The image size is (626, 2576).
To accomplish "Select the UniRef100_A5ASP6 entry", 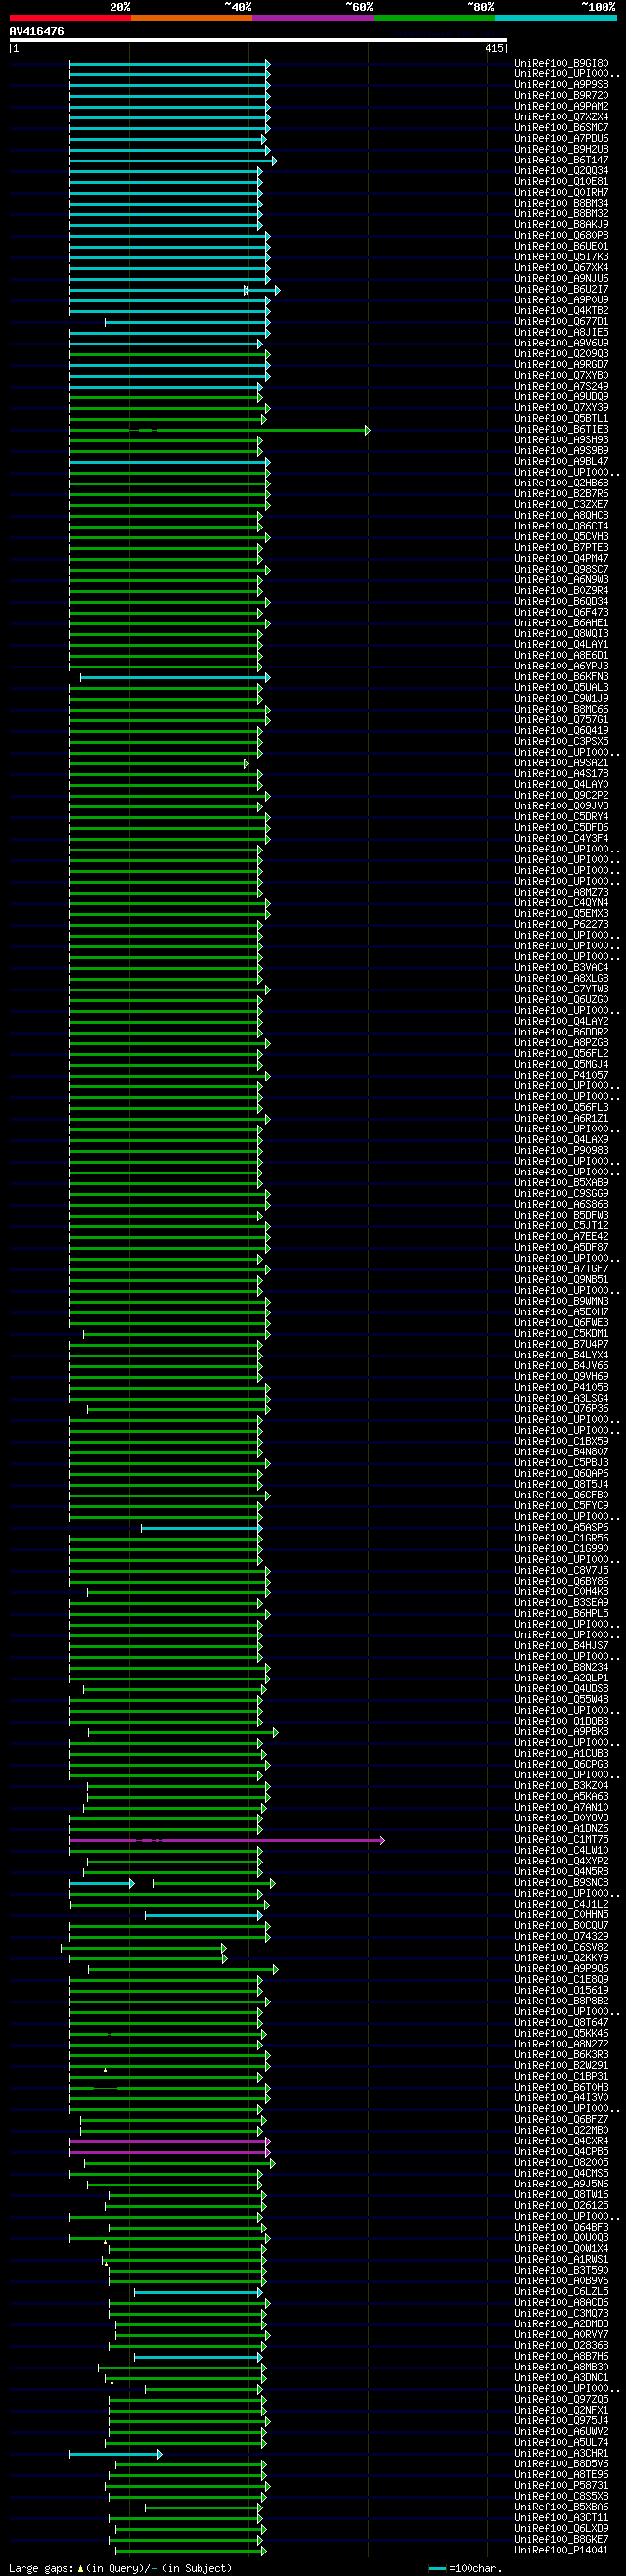I will click(561, 1528).
